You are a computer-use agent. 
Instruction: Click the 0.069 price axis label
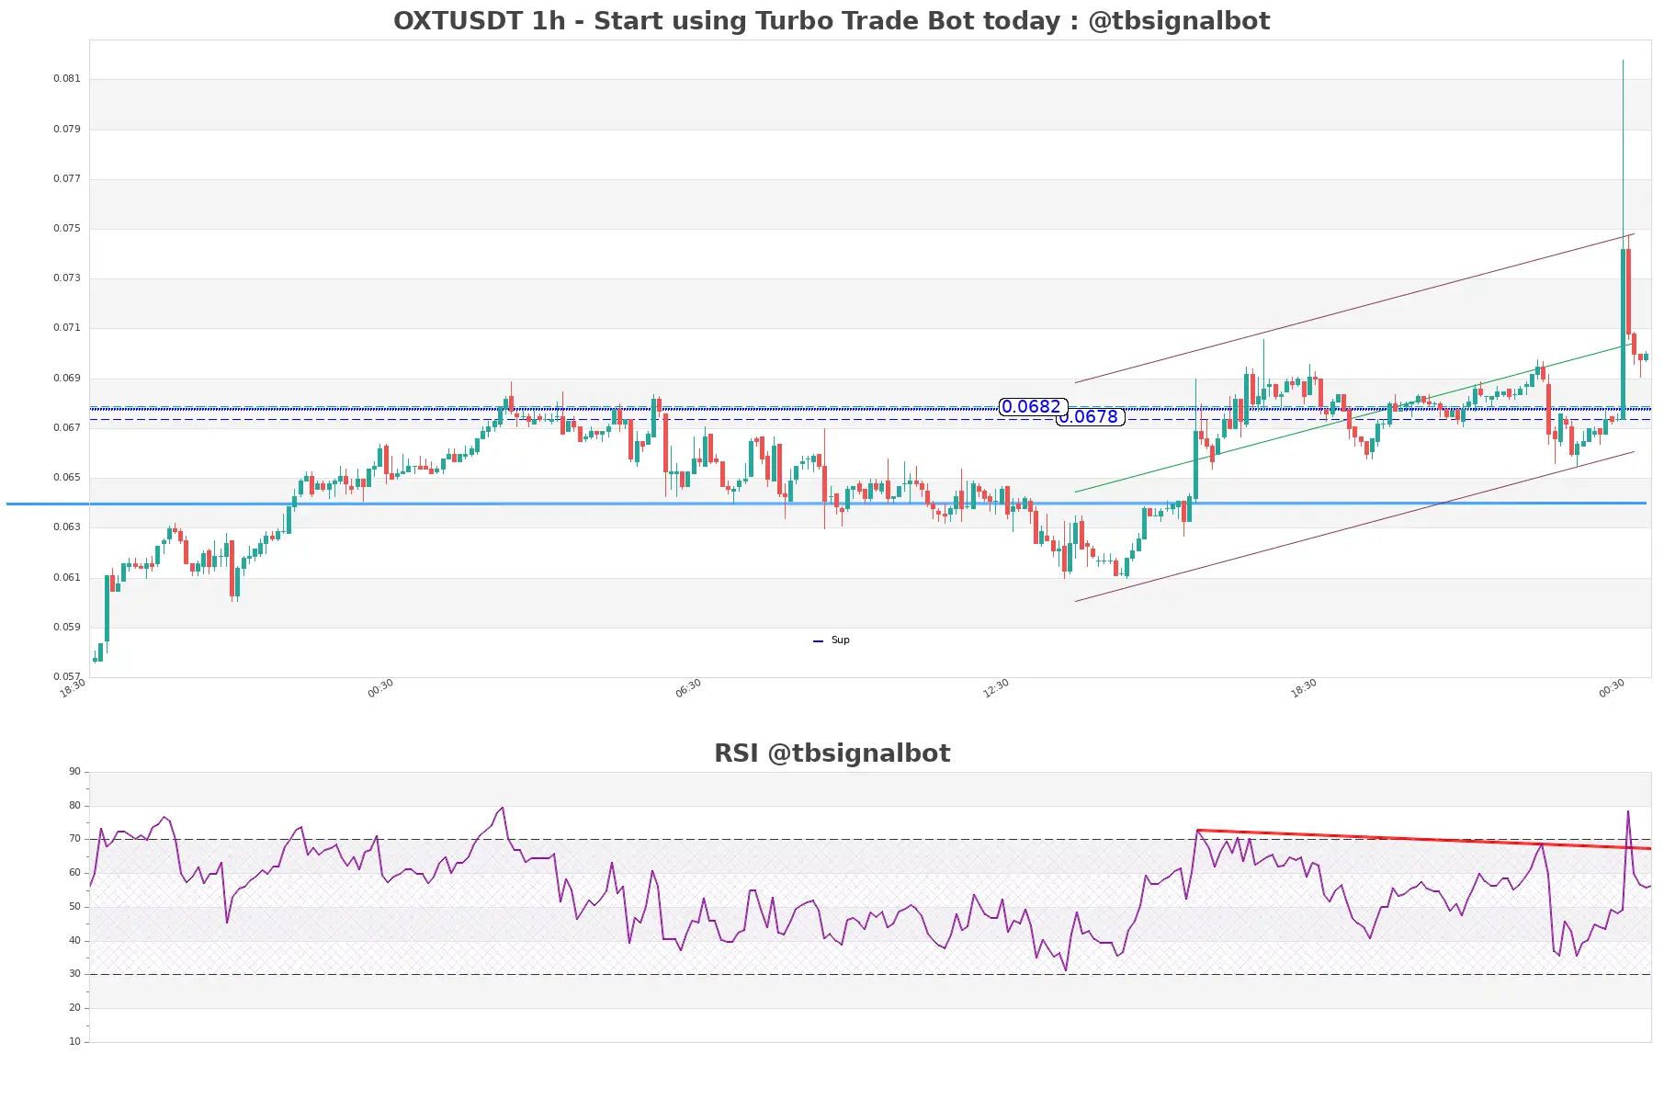pos(67,379)
